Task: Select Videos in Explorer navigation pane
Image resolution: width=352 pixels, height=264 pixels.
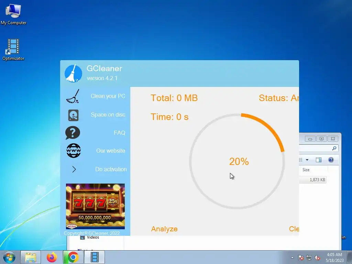Action: 93,237
